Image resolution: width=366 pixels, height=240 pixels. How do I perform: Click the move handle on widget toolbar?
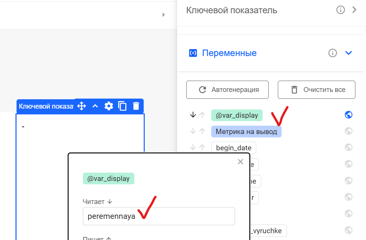tap(81, 106)
